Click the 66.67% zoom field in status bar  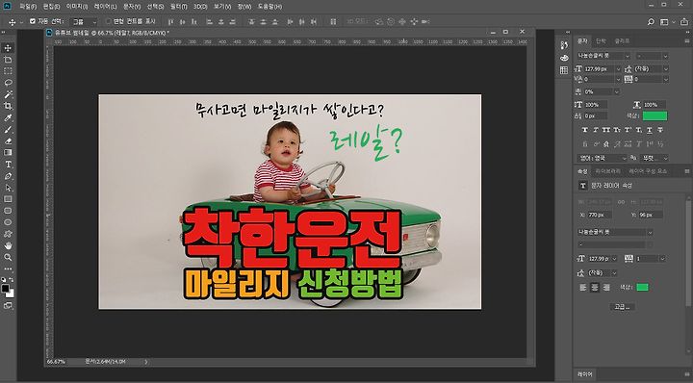click(x=56, y=362)
